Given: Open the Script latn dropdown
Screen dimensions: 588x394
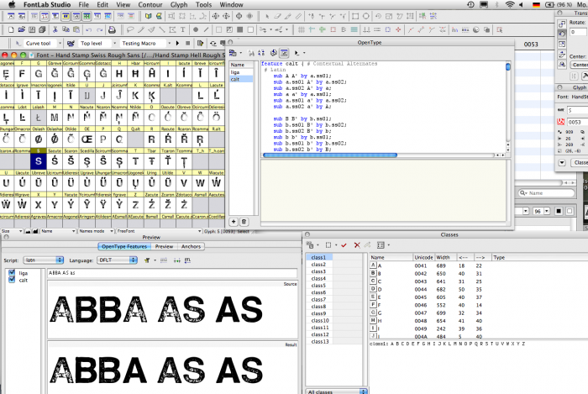Looking at the screenshot, I should pos(44,260).
